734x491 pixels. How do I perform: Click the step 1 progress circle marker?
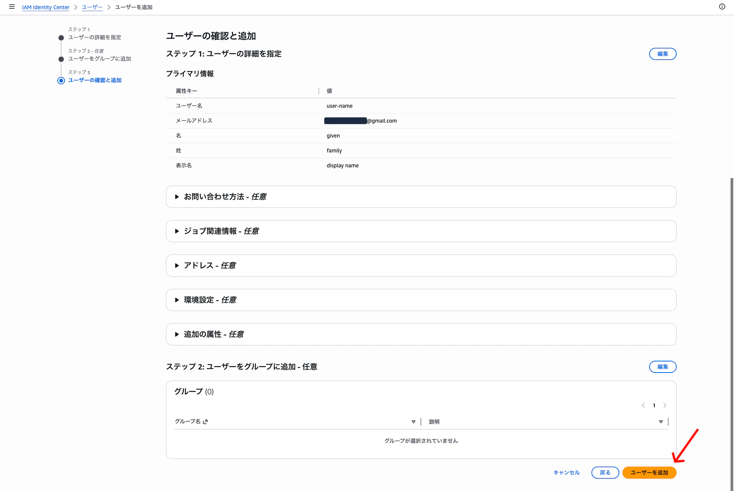click(61, 37)
